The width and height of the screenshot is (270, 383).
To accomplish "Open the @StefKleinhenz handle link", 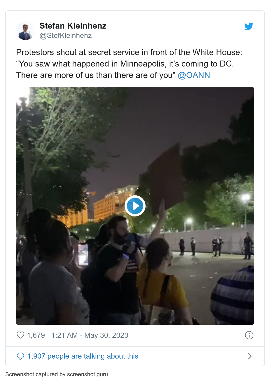I will point(66,36).
